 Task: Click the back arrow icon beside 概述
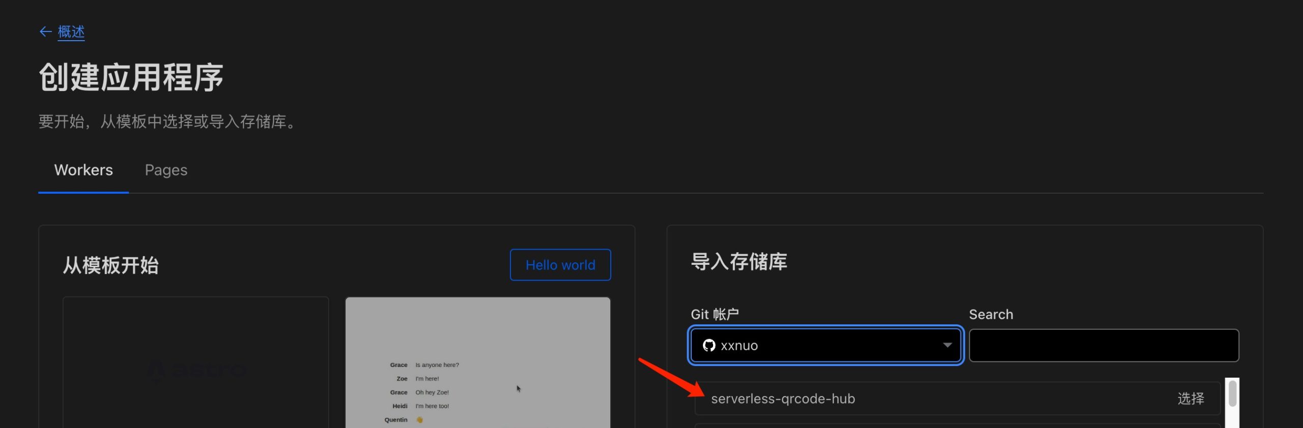(x=45, y=32)
